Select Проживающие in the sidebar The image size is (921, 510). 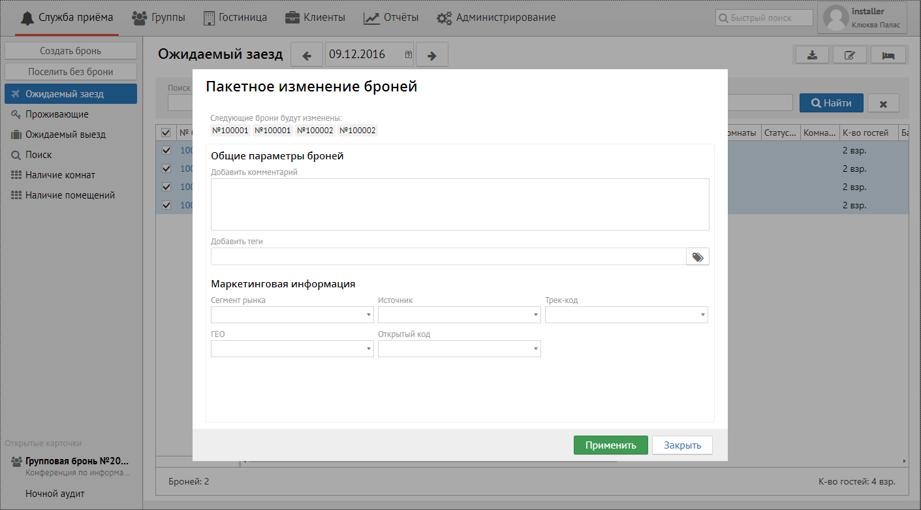coord(57,114)
